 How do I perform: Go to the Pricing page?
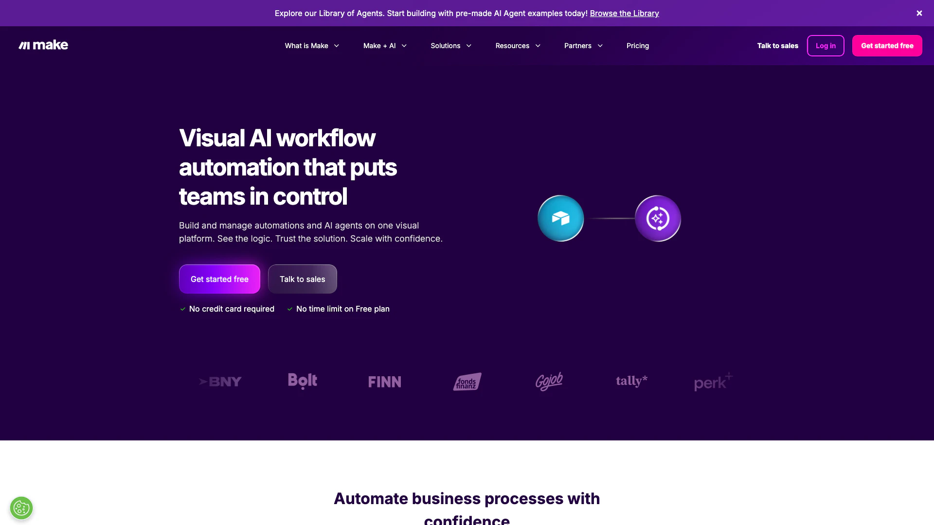click(x=637, y=46)
